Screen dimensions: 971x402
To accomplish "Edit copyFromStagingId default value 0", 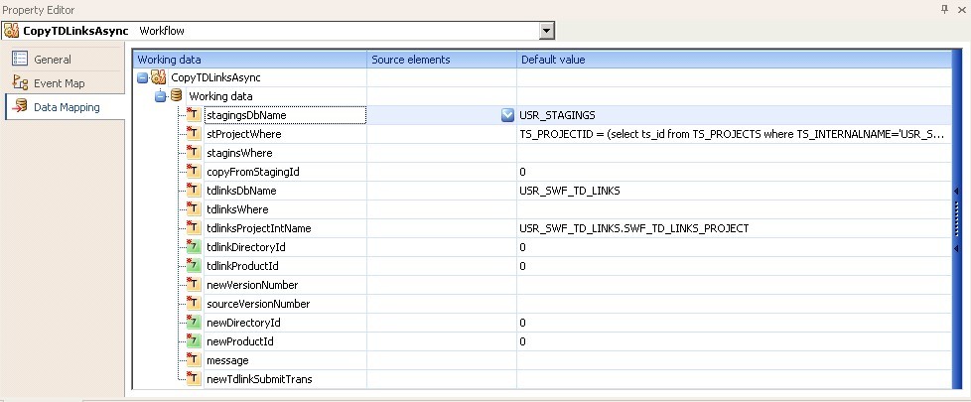I will pos(734,172).
